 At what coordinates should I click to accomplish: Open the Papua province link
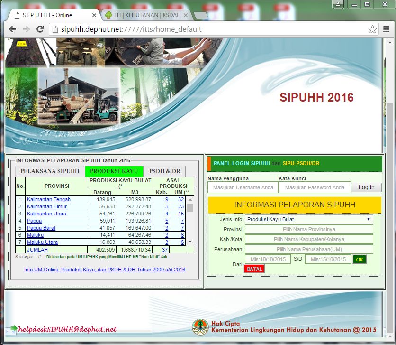tap(35, 221)
